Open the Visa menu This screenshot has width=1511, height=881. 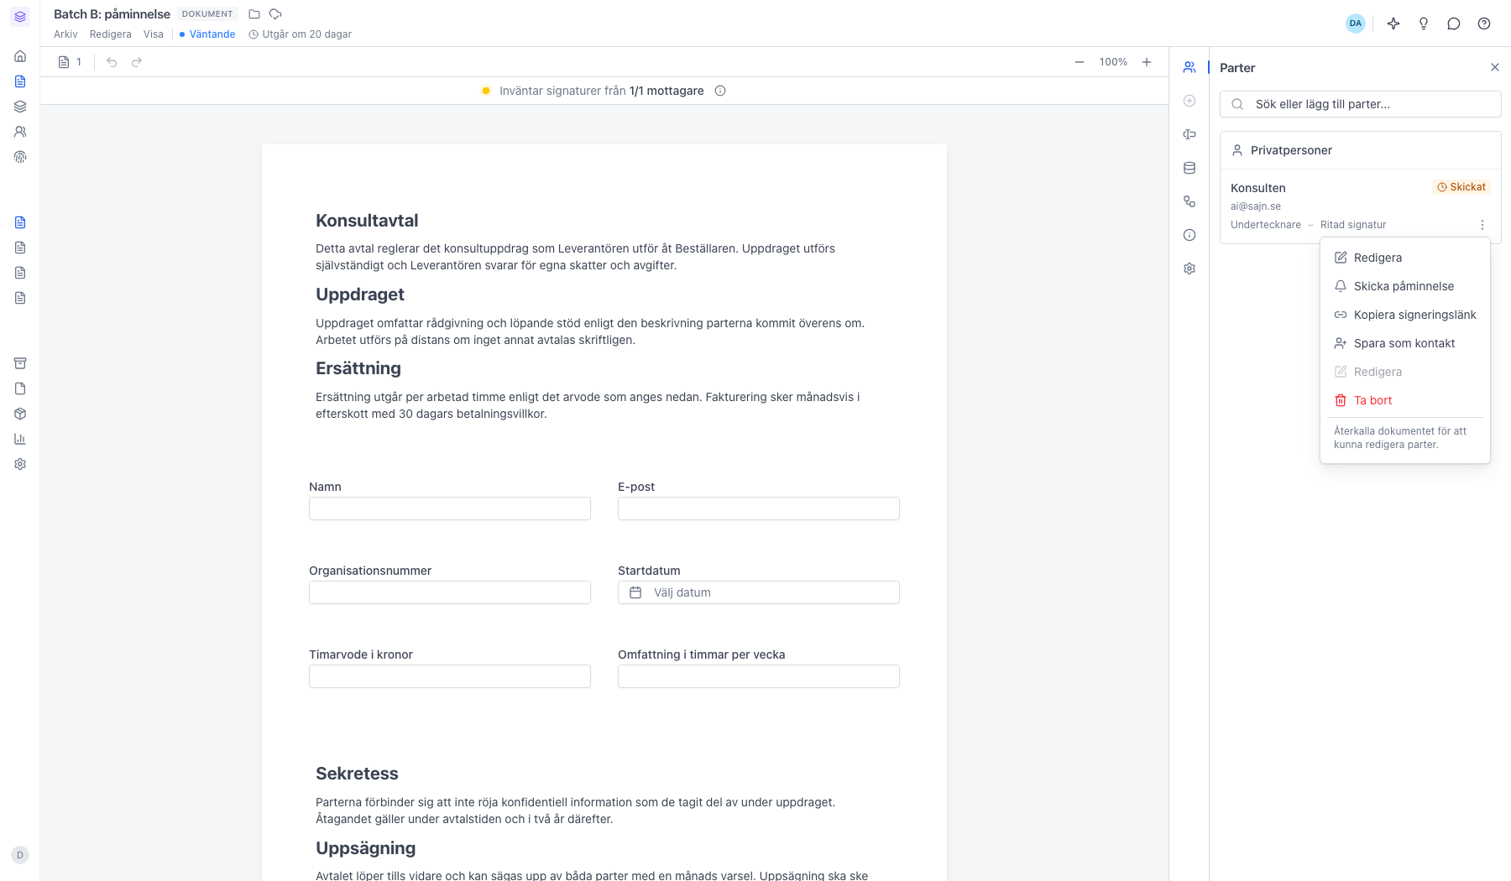click(154, 34)
